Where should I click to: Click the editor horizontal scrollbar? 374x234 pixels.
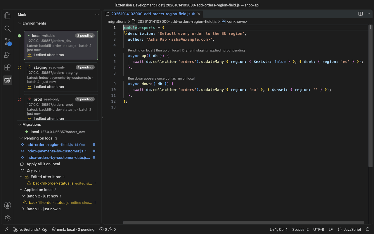point(244,223)
